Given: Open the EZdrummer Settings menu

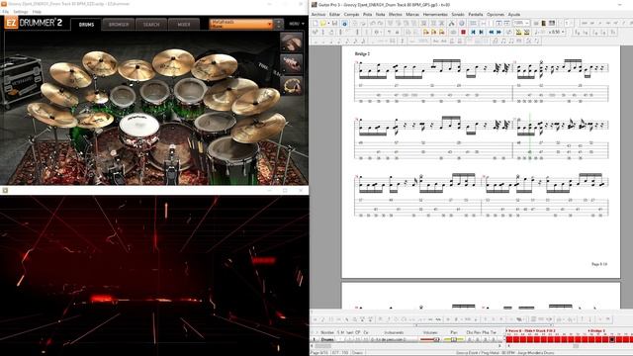Looking at the screenshot, I should [x=20, y=12].
